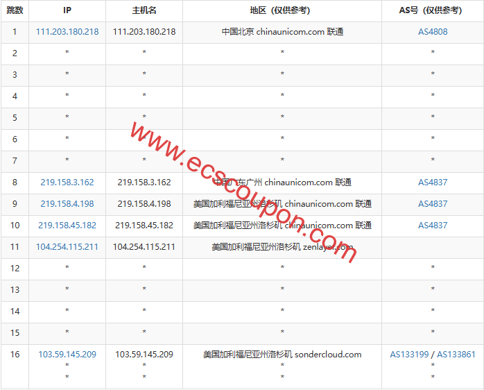Viewport: 484px width, 390px height.
Task: Follow the AS133861 link
Action: 456,354
